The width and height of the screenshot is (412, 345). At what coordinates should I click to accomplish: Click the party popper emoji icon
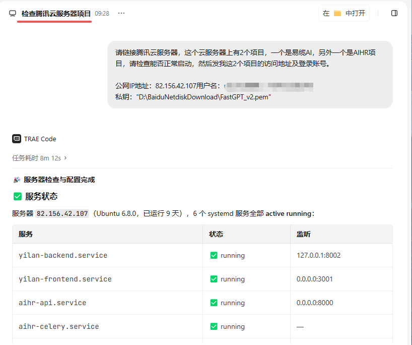[17, 180]
